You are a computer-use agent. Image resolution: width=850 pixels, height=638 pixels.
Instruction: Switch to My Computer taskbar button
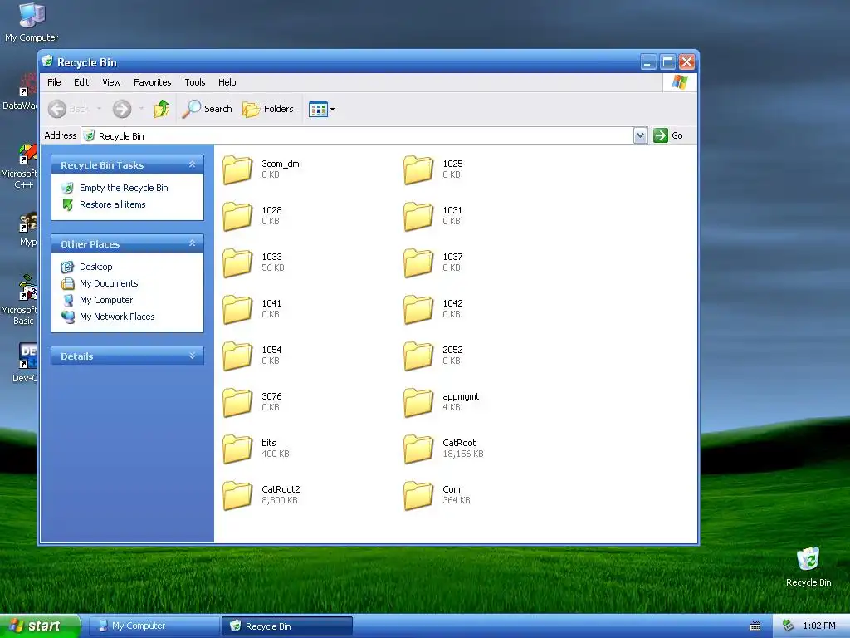pyautogui.click(x=153, y=626)
